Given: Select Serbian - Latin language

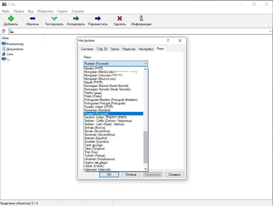Looking at the screenshot, I should (x=113, y=124).
